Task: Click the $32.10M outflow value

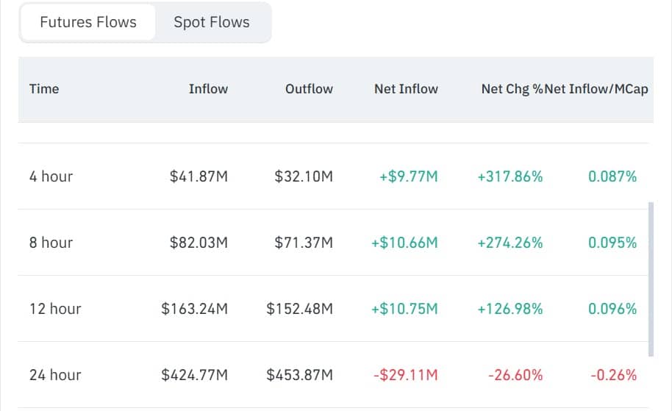Action: click(x=304, y=176)
